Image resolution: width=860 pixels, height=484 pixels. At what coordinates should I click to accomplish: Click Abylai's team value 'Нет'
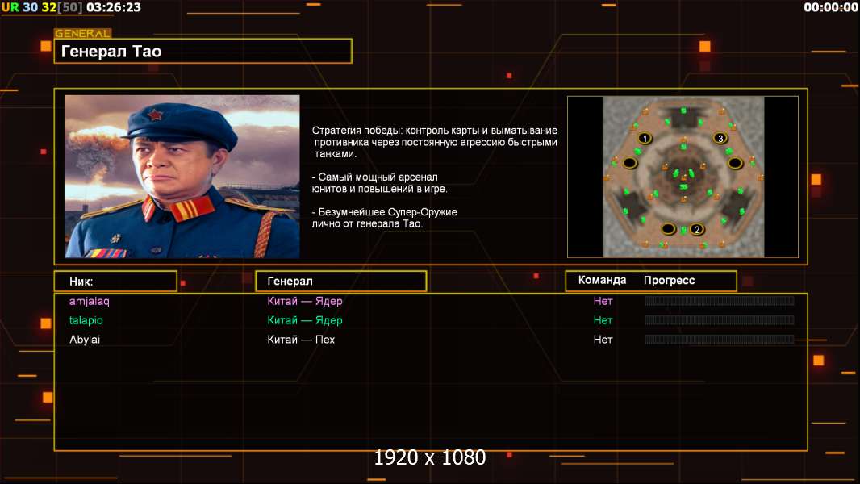[603, 340]
